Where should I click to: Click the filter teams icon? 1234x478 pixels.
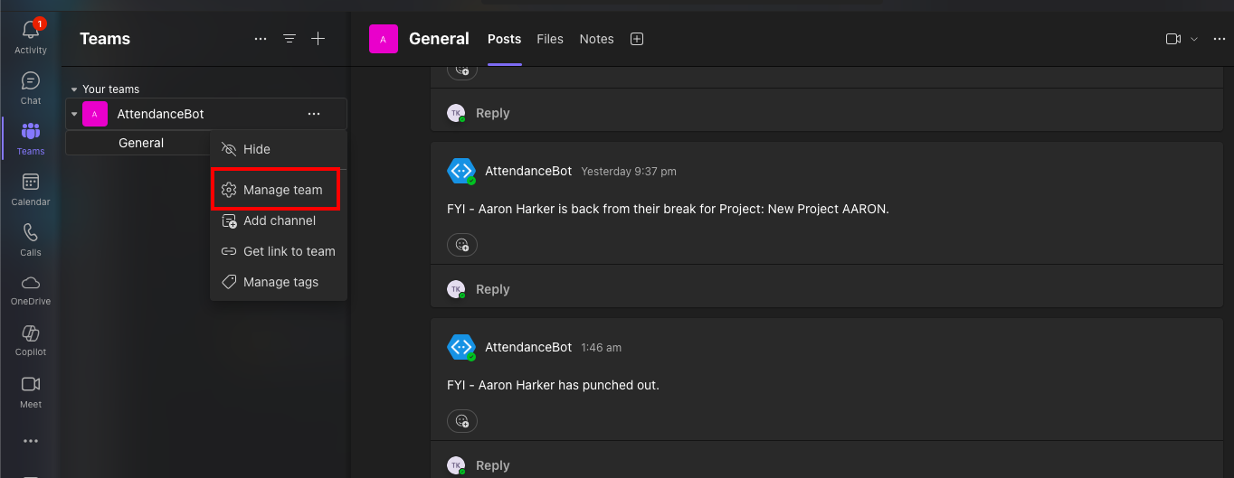pyautogui.click(x=290, y=39)
